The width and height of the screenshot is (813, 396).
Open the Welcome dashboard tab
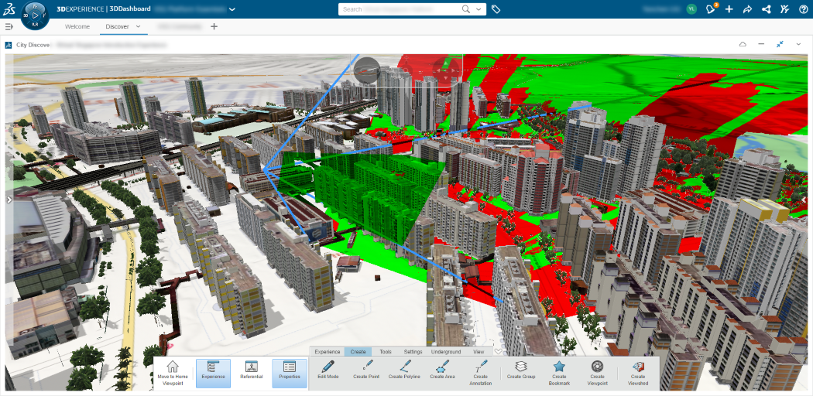pyautogui.click(x=77, y=26)
